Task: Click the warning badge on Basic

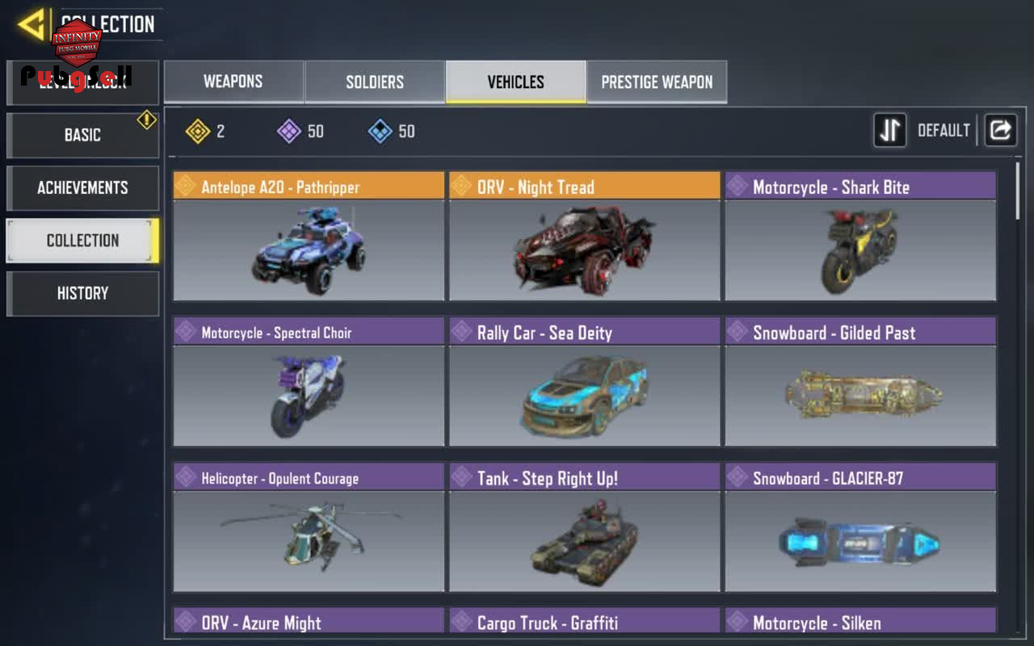Action: [x=146, y=120]
